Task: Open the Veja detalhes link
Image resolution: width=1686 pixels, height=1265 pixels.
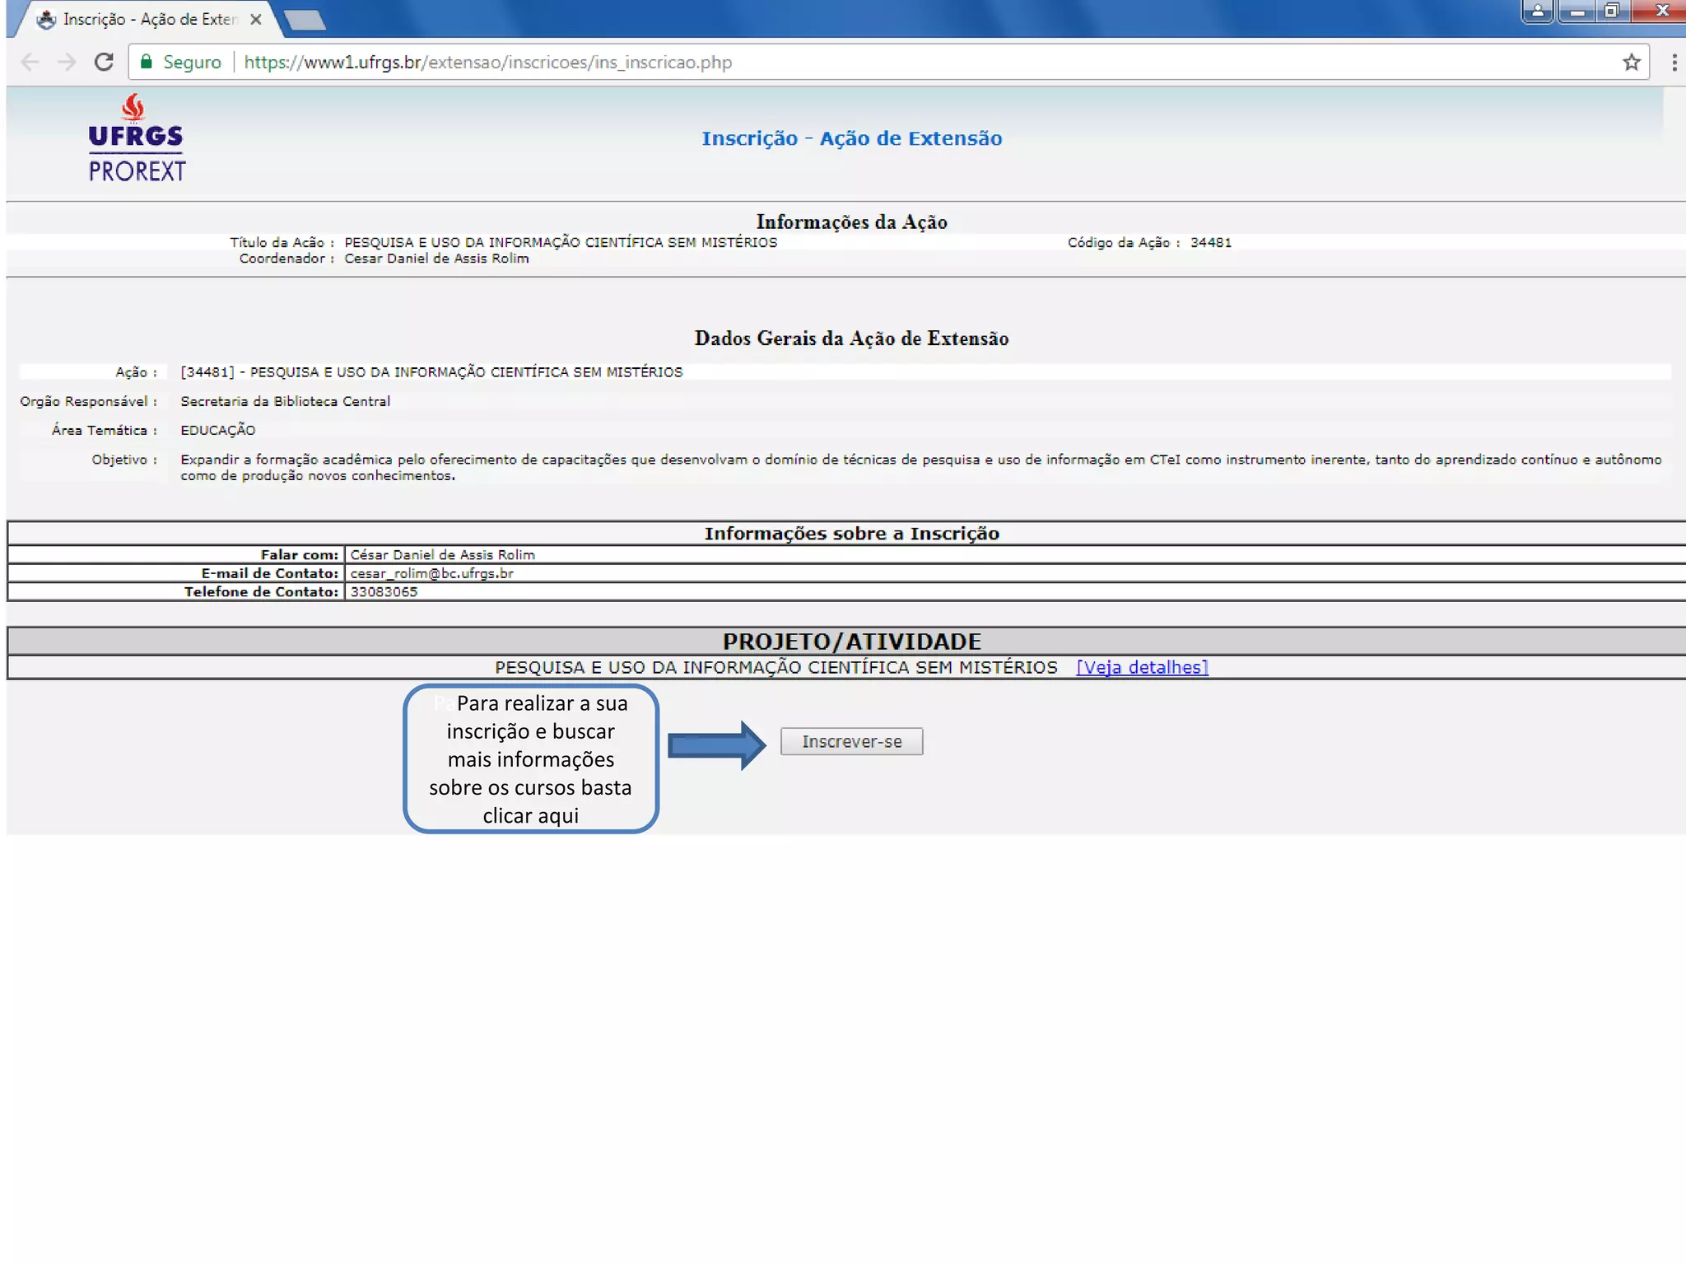Action: [1142, 667]
